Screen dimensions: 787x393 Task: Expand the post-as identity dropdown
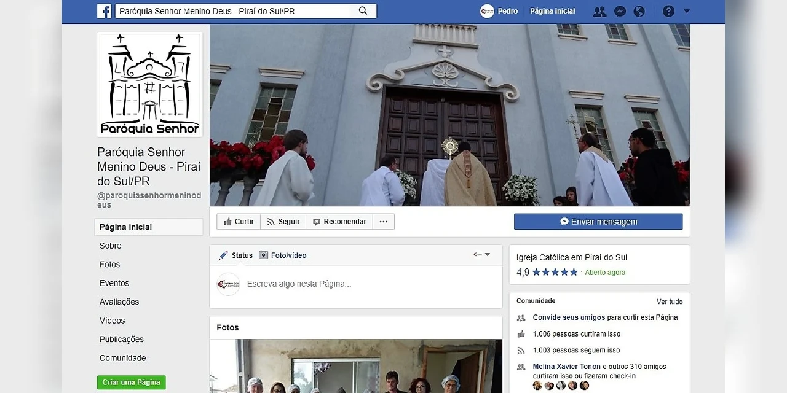coord(481,255)
